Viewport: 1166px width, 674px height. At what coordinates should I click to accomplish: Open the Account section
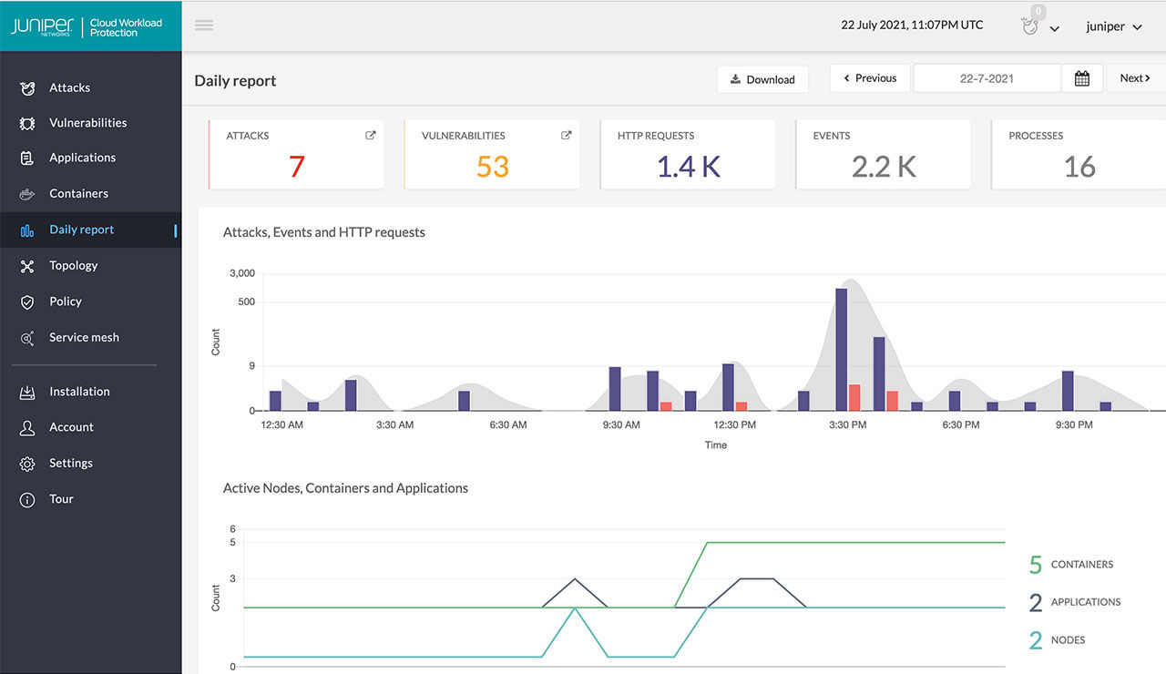(x=27, y=426)
